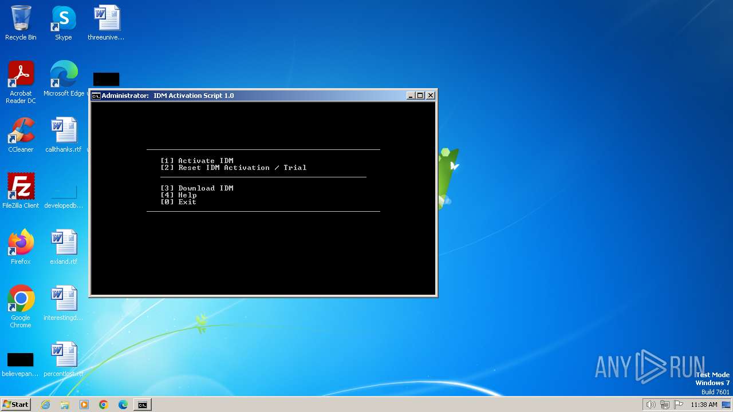Select the Firefox desktop shortcut

pos(21,247)
